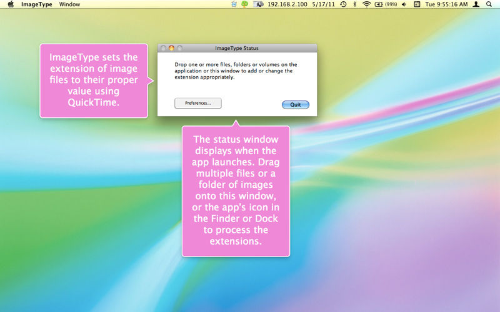Image resolution: width=500 pixels, height=312 pixels.
Task: Click the calendar-style icon left of clock
Action: tap(417, 4)
